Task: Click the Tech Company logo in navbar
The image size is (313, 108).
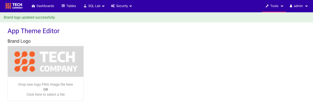Action: [14, 6]
